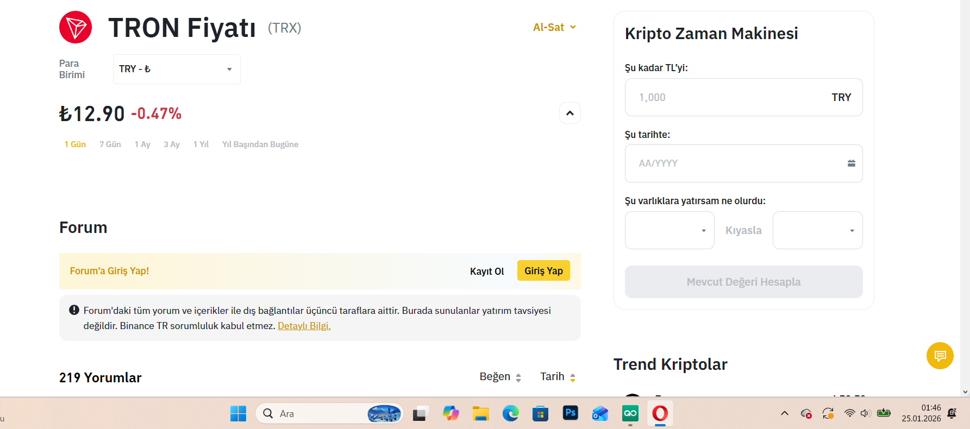Screen dimensions: 970x429
Task: Select the 1 Yıl time range
Action: click(201, 144)
